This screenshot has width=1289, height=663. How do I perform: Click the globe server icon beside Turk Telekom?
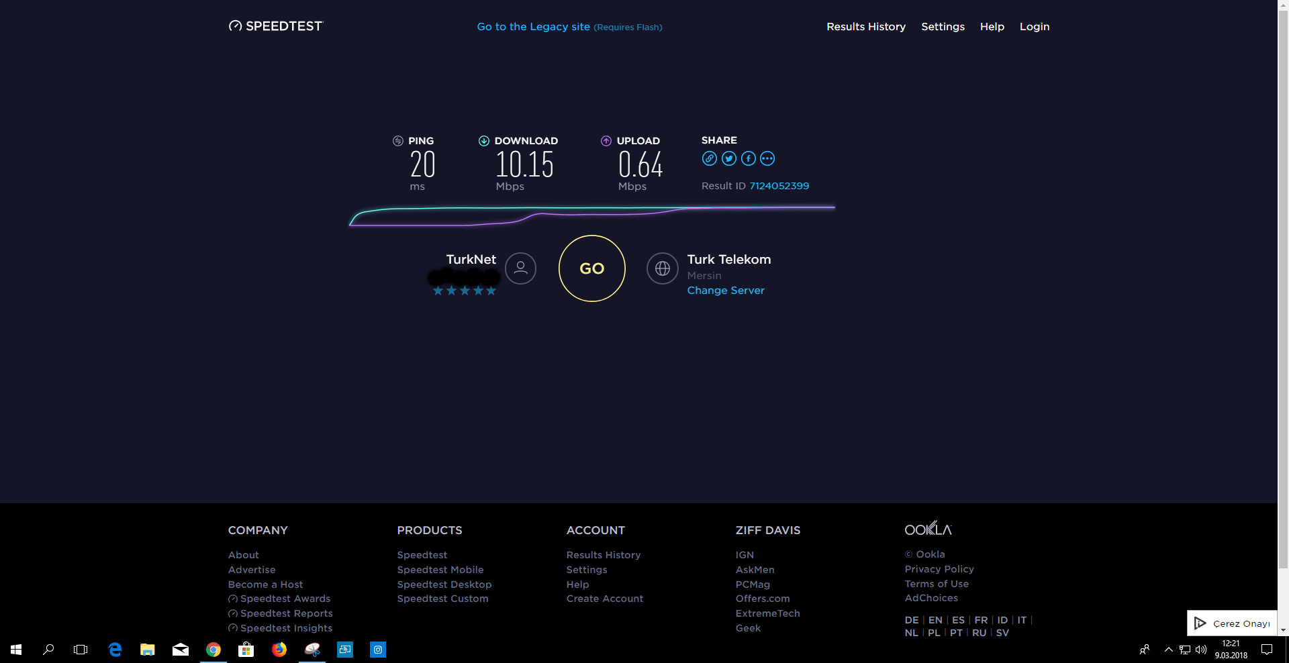(x=663, y=268)
